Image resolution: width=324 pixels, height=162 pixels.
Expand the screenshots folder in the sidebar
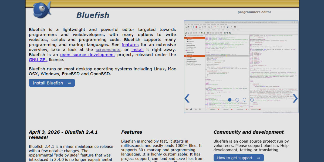coord(186,41)
